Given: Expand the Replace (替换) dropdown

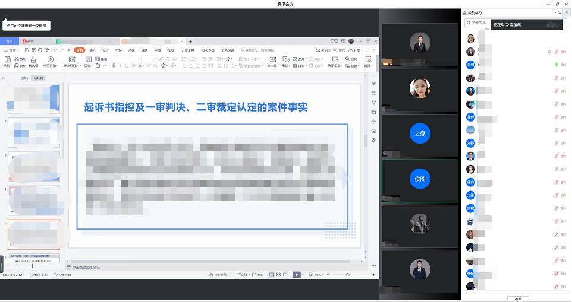Looking at the screenshot, I should pos(353,66).
